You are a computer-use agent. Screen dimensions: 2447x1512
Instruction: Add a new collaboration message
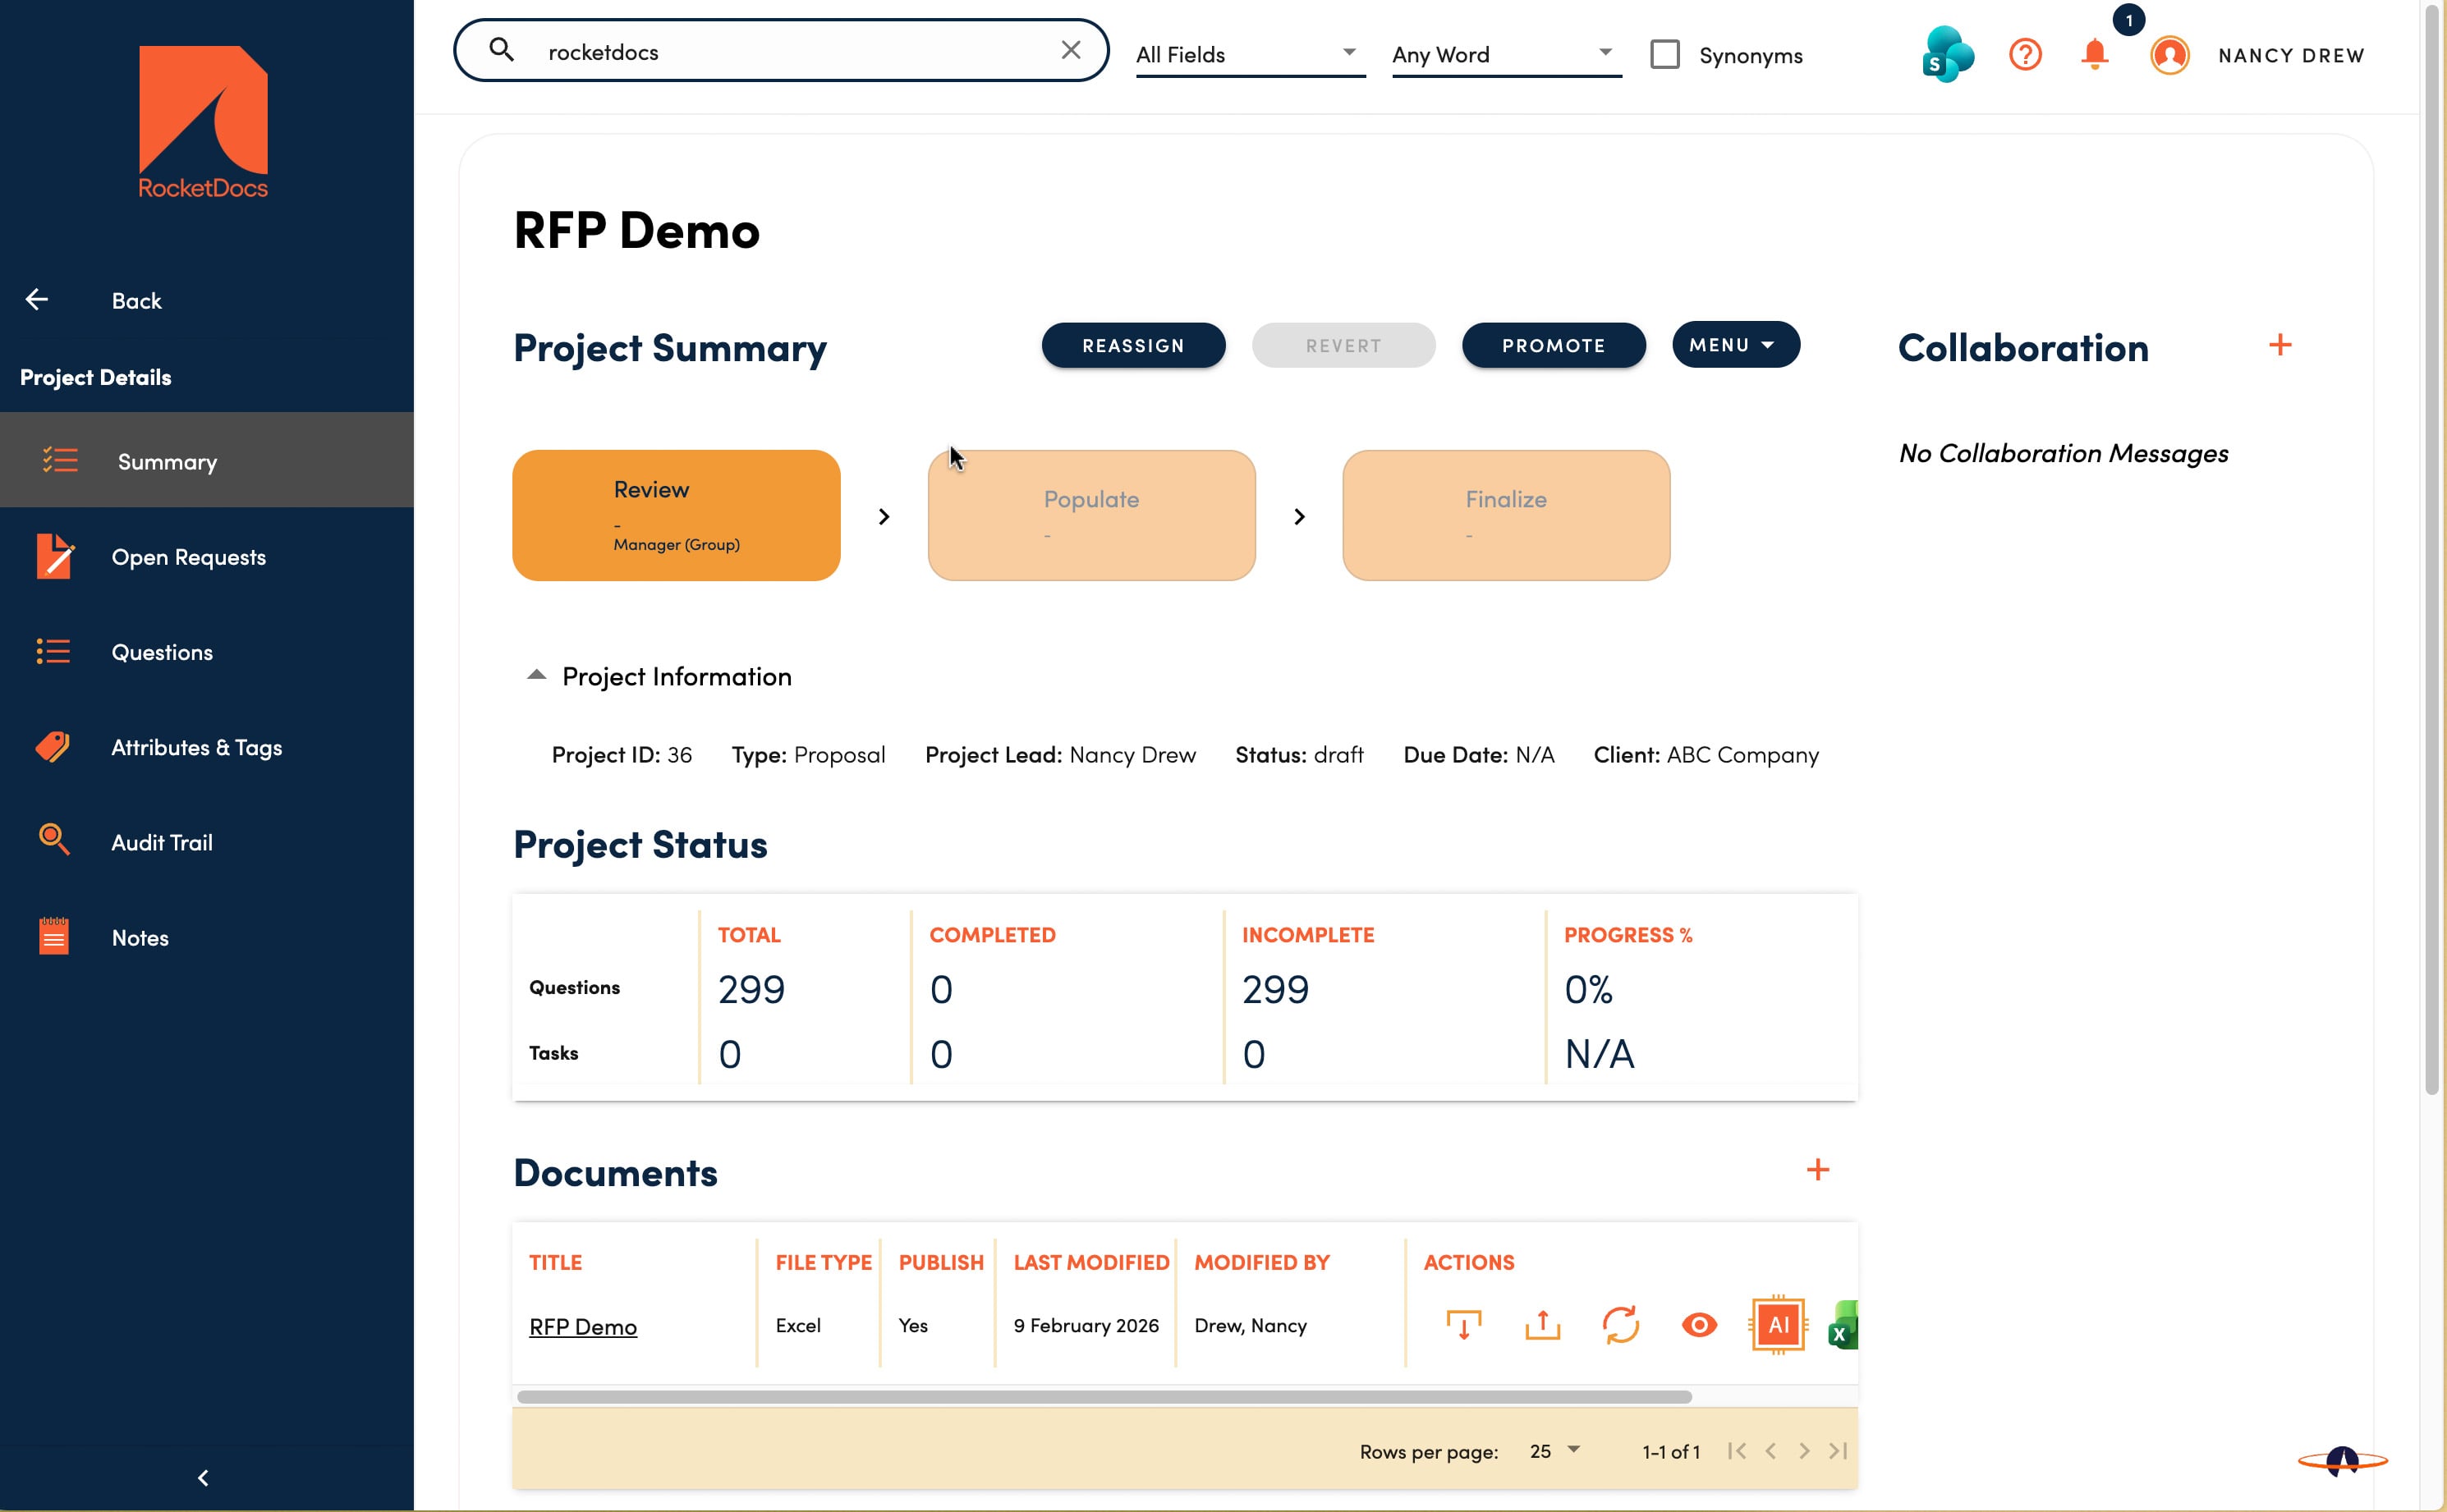(x=2280, y=345)
